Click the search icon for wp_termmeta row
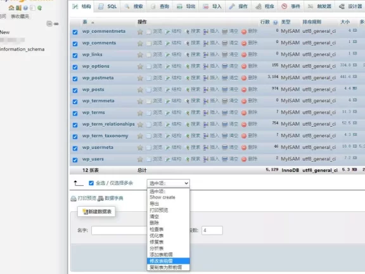The width and height of the screenshot is (365, 274). tap(187, 101)
